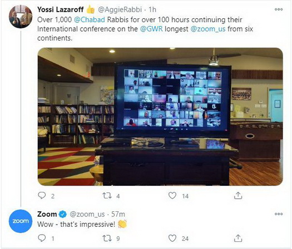Image resolution: width=292 pixels, height=249 pixels.
Task: Open Zoom's profile avatar
Action: click(x=21, y=221)
